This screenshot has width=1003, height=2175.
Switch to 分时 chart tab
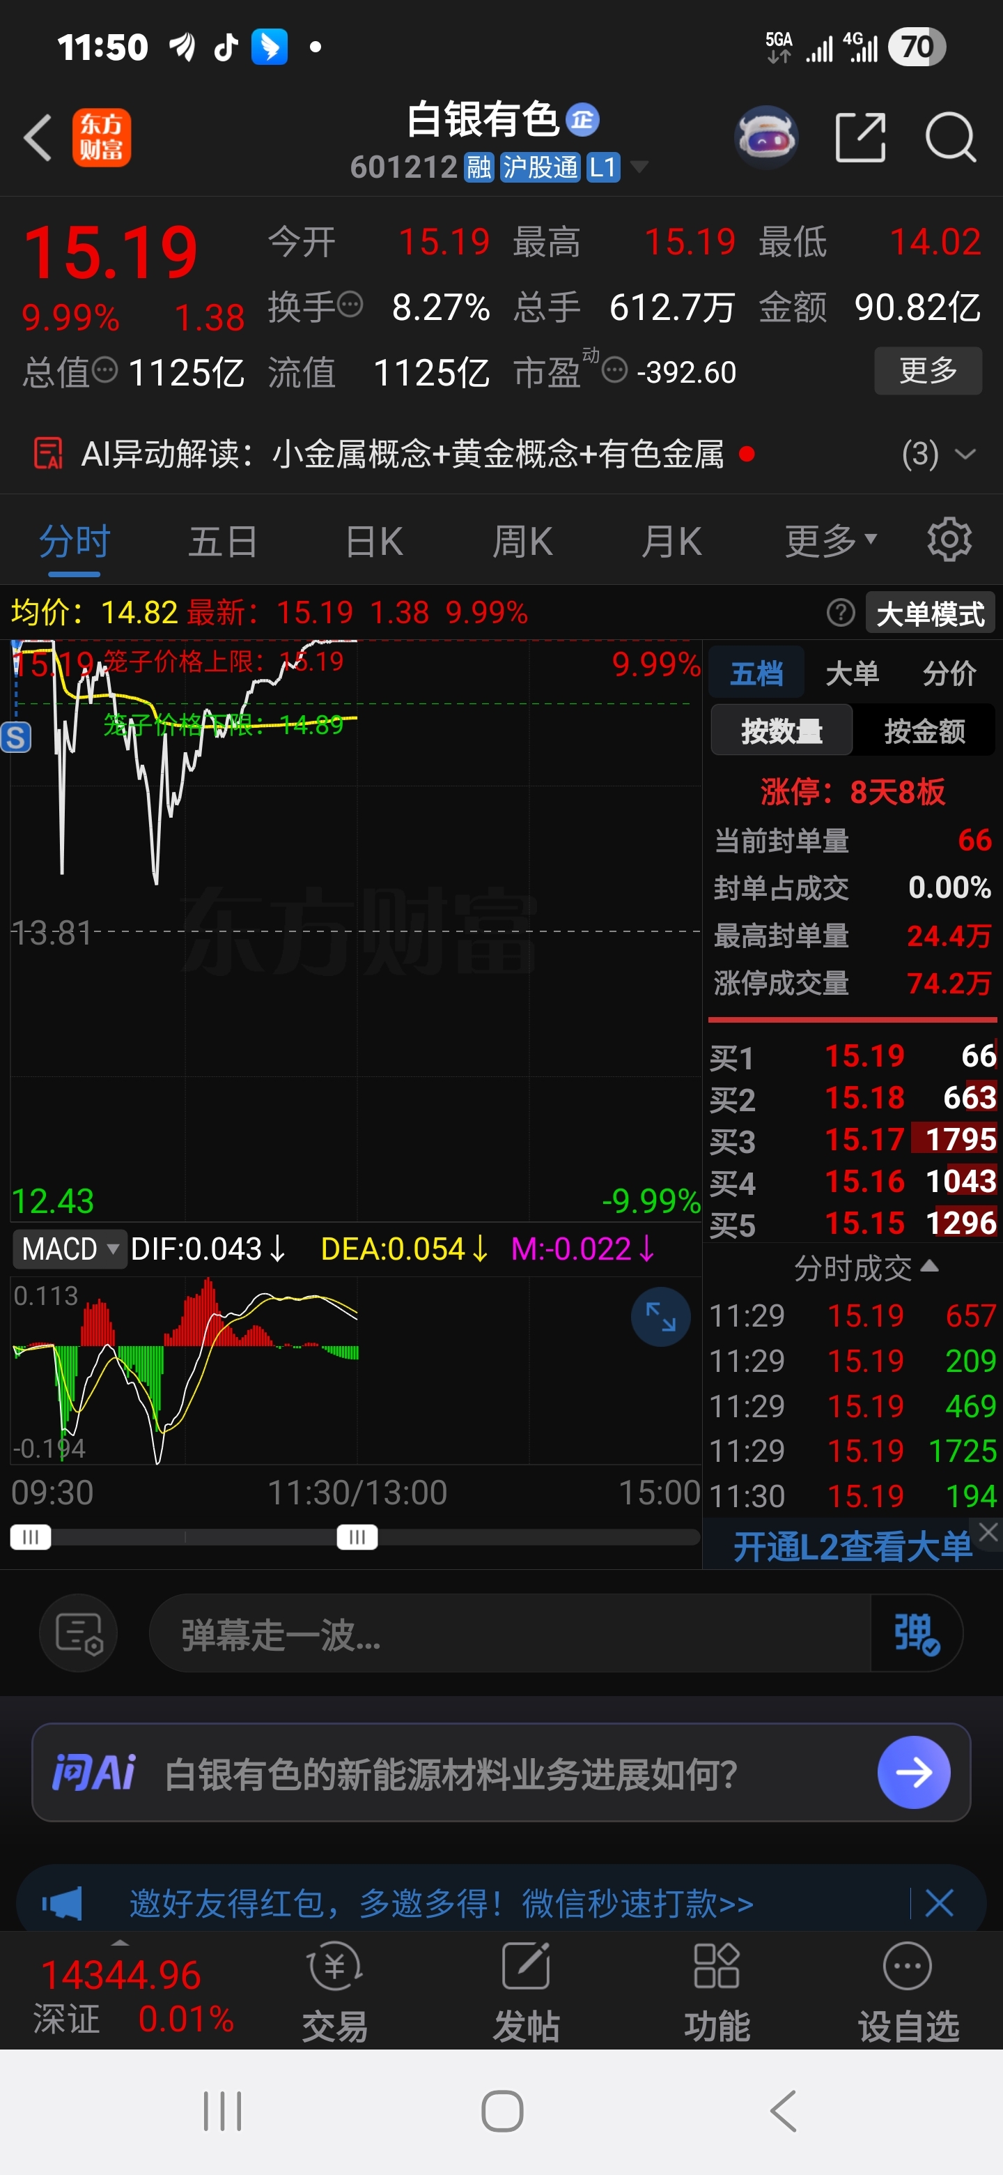75,540
